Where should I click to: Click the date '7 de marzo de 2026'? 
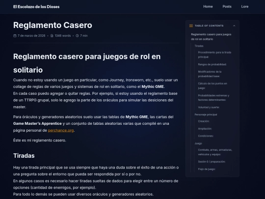pos(31,36)
